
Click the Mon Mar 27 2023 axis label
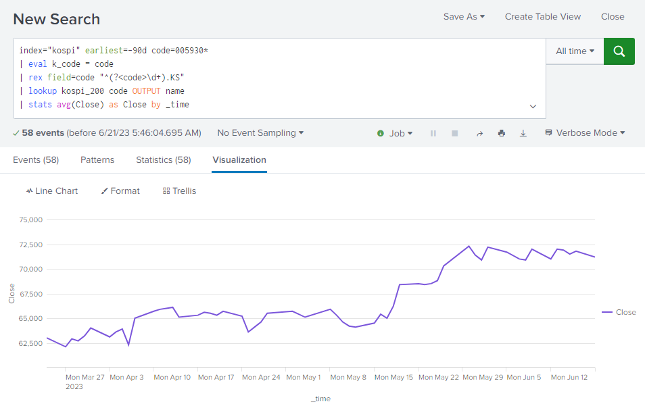click(x=85, y=382)
